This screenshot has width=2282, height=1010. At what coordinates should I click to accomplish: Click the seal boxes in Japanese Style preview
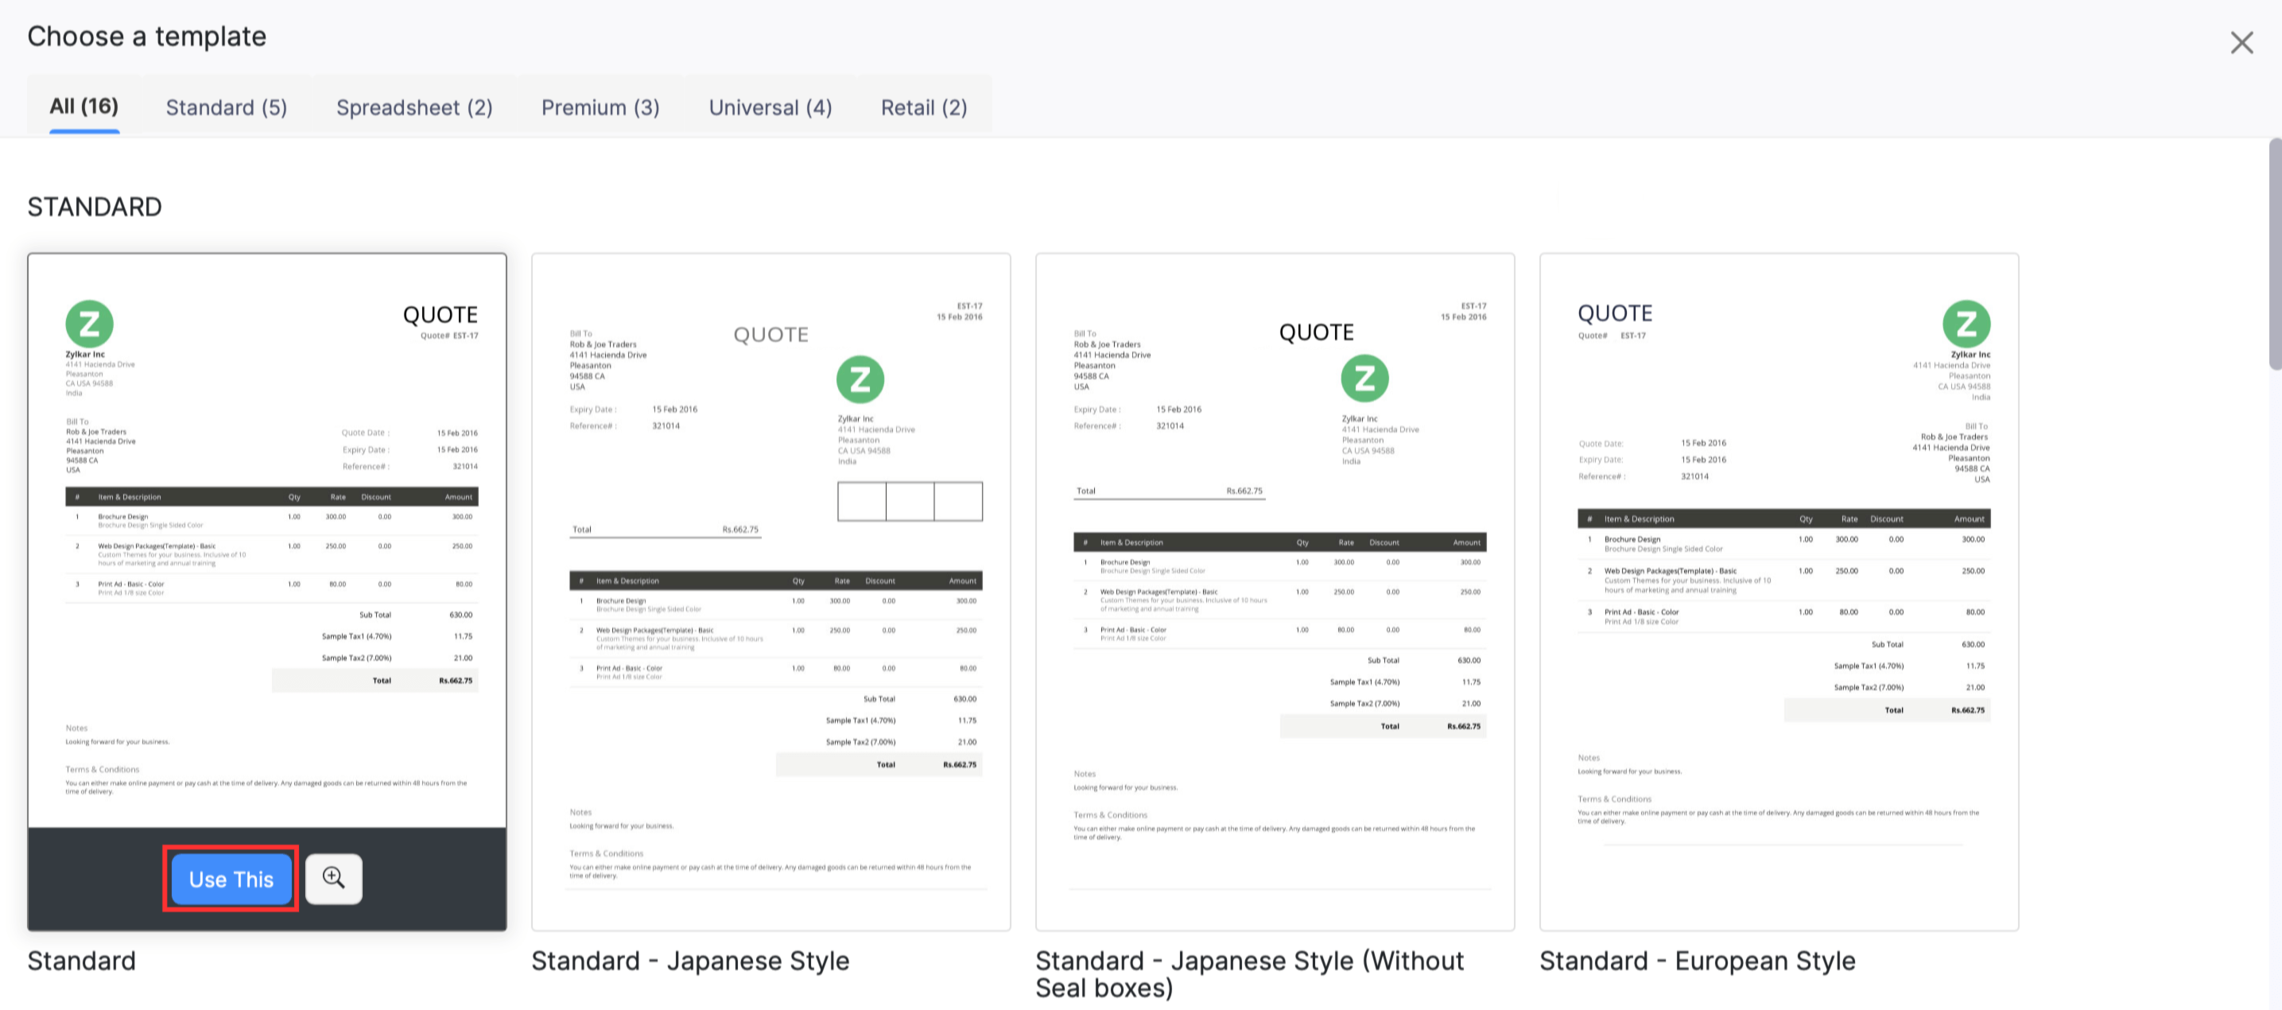point(910,502)
